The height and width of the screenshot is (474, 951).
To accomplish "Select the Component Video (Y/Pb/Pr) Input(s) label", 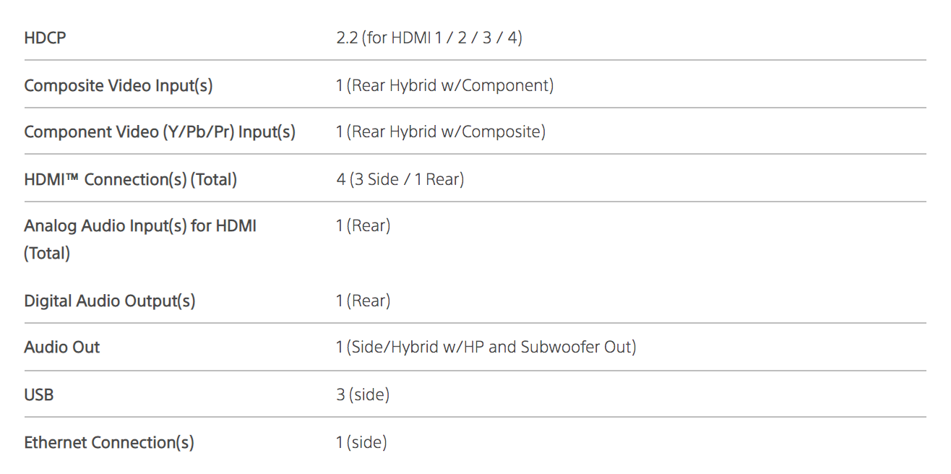I will 160,132.
